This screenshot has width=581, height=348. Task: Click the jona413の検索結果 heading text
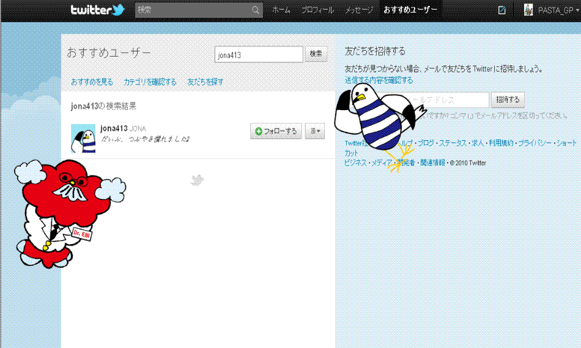pyautogui.click(x=103, y=106)
